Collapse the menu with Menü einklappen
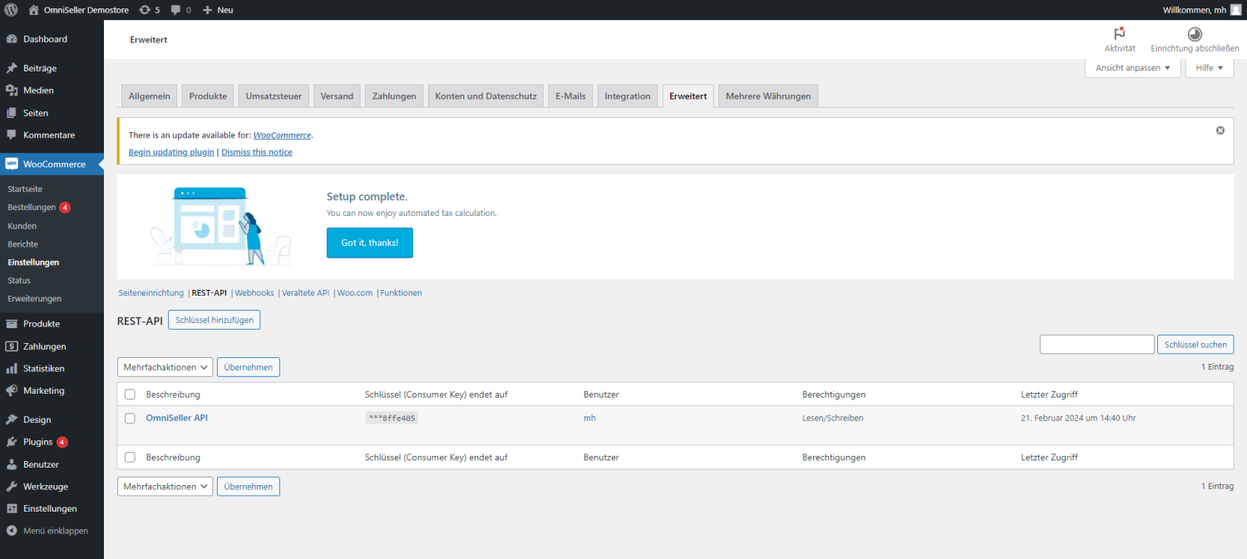The image size is (1247, 559). point(55,531)
